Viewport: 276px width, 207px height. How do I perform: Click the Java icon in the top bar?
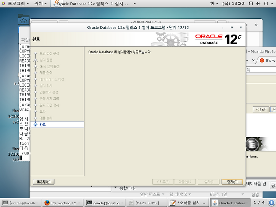tap(57, 3)
